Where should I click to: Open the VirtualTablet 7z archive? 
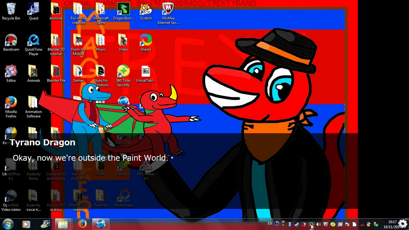pos(146,74)
